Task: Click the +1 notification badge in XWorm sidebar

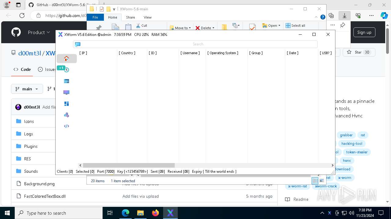Action: (x=61, y=68)
